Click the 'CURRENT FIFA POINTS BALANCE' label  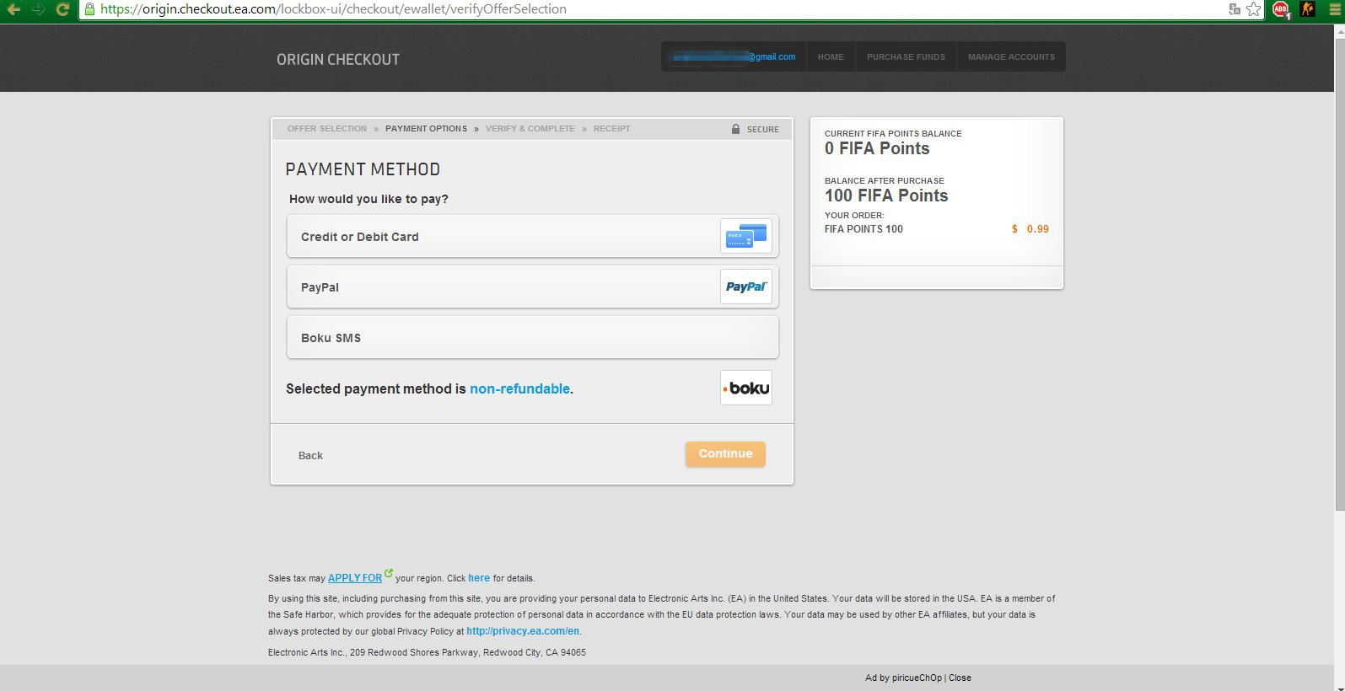(893, 134)
